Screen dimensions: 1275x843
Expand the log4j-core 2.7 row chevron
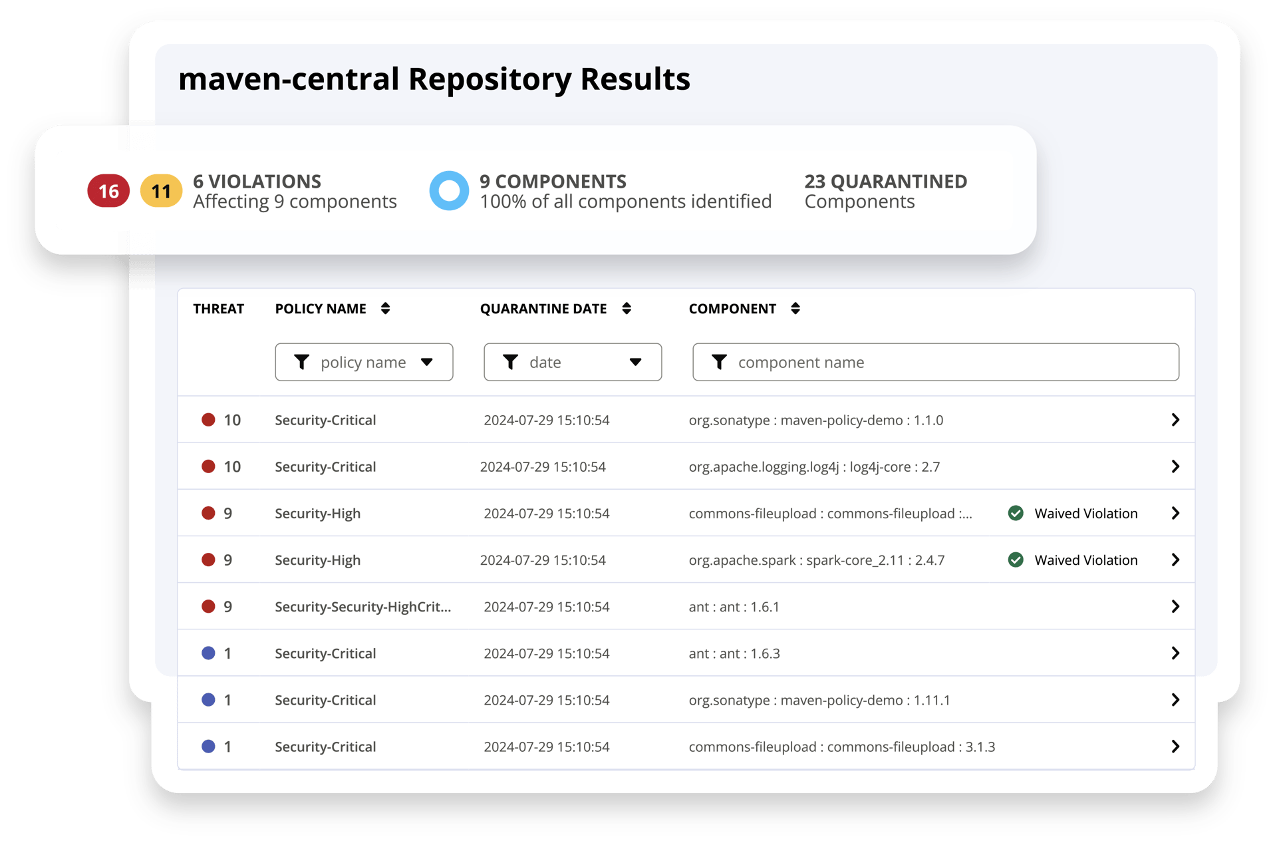coord(1176,466)
